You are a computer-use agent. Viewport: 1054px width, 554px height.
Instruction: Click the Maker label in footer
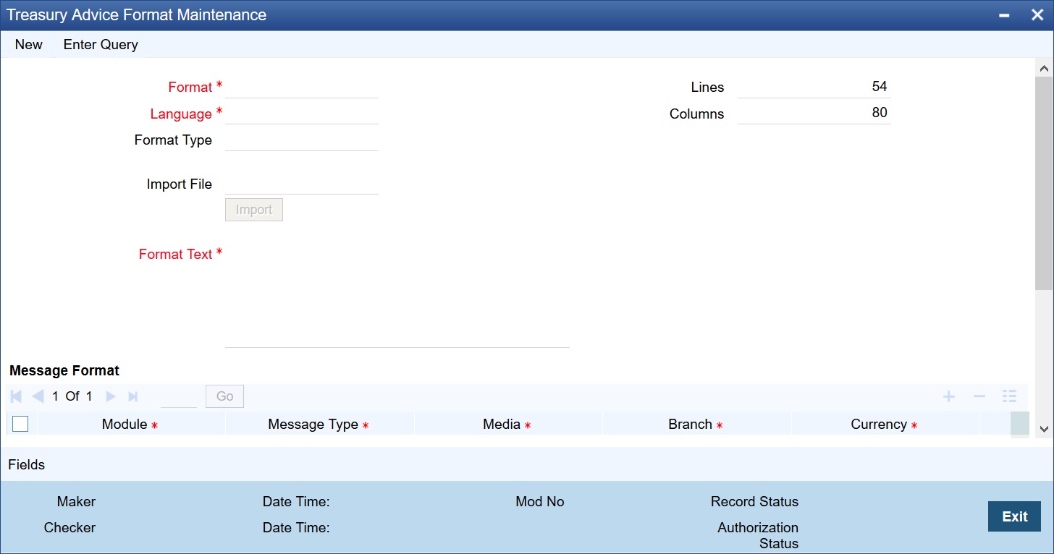point(76,501)
